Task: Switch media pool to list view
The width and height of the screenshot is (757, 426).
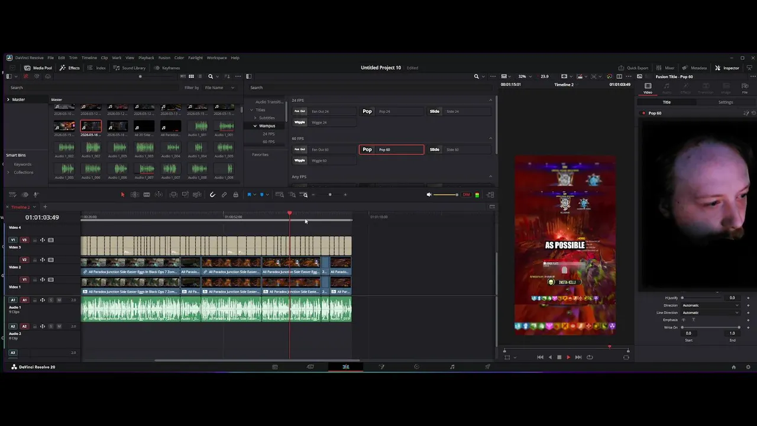Action: pyautogui.click(x=200, y=76)
